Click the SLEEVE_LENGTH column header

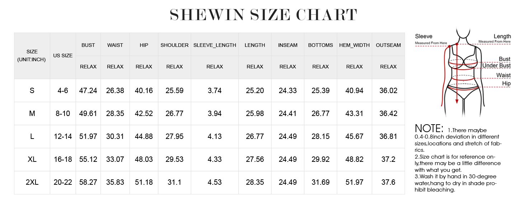tap(215, 45)
